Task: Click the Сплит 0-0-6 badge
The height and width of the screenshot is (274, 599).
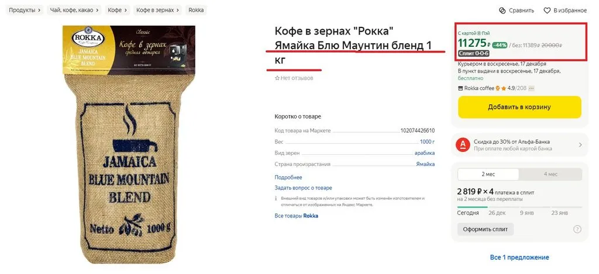Action: point(473,53)
